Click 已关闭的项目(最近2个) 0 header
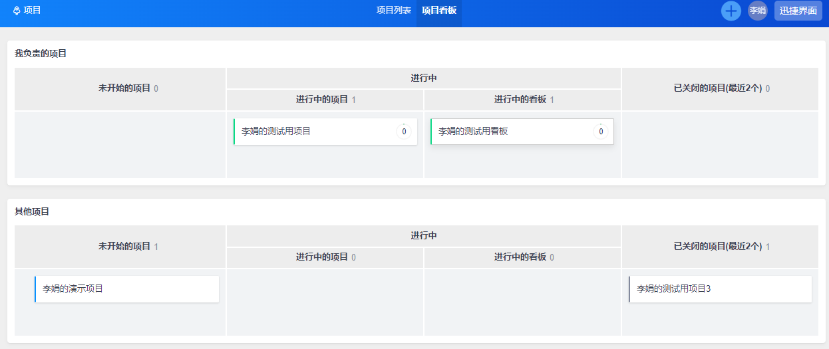Image resolution: width=829 pixels, height=349 pixels. coord(720,88)
